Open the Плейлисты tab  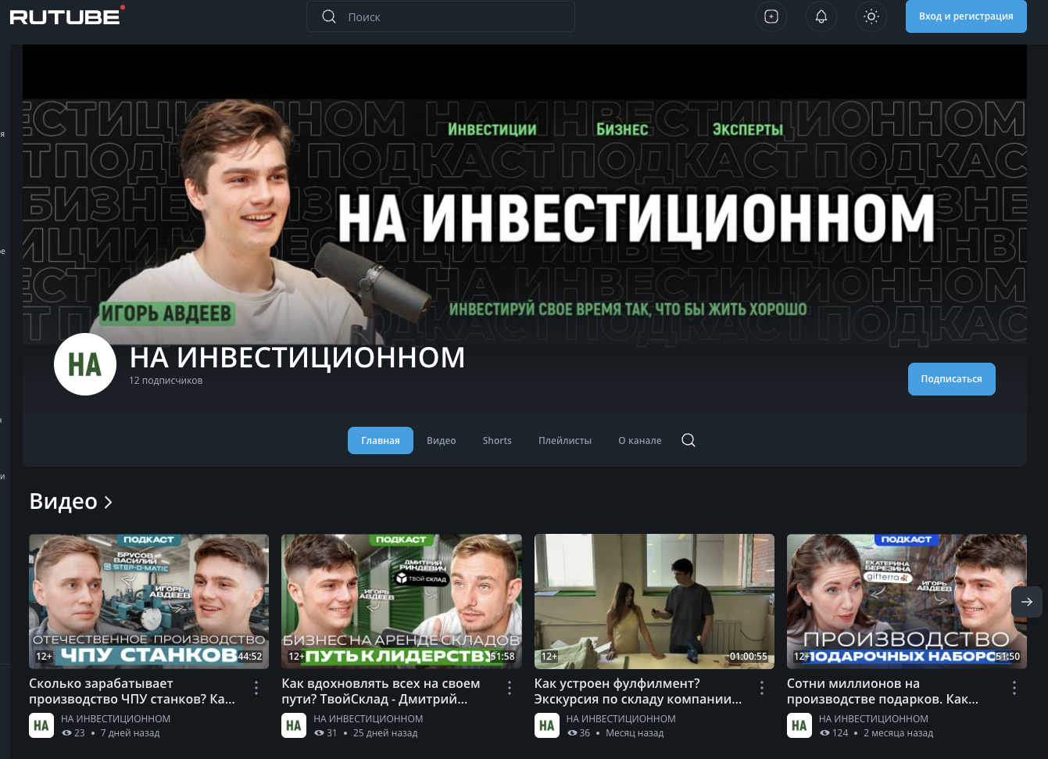tap(565, 440)
